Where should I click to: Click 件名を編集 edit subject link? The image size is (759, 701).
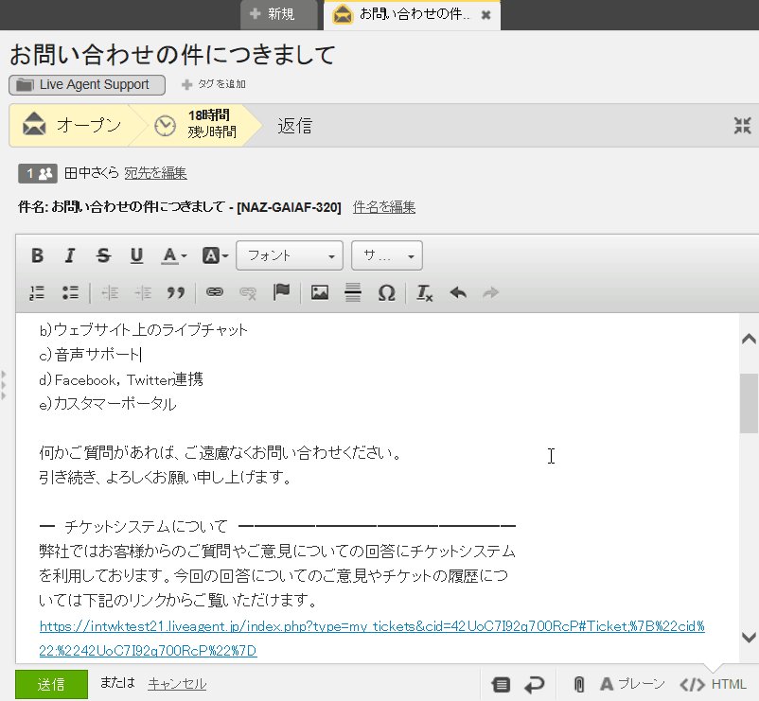[x=384, y=207]
